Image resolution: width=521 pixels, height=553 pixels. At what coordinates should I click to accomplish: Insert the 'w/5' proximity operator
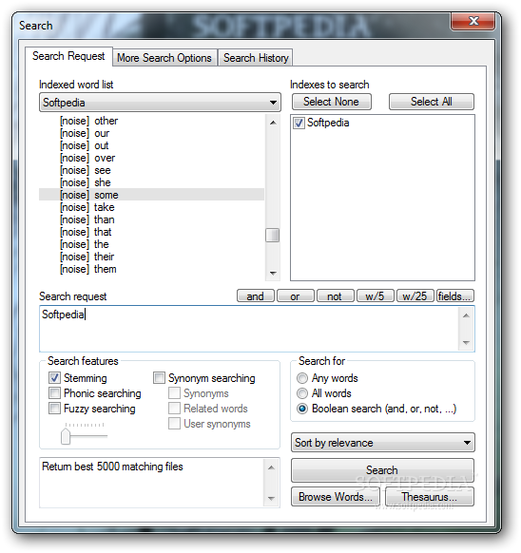[x=375, y=296]
